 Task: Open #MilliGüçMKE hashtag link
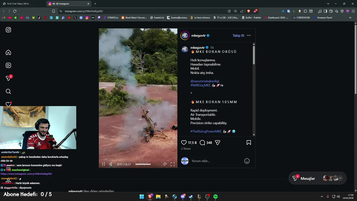point(201,85)
